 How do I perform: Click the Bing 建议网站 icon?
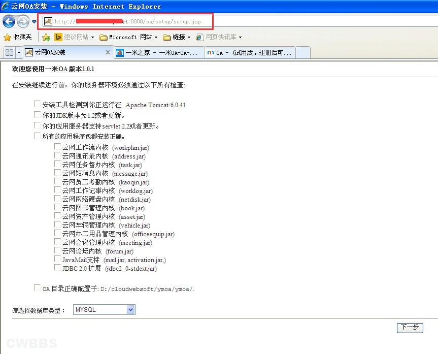[58, 37]
